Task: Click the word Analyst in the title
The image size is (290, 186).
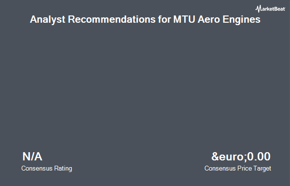Action: 47,20
